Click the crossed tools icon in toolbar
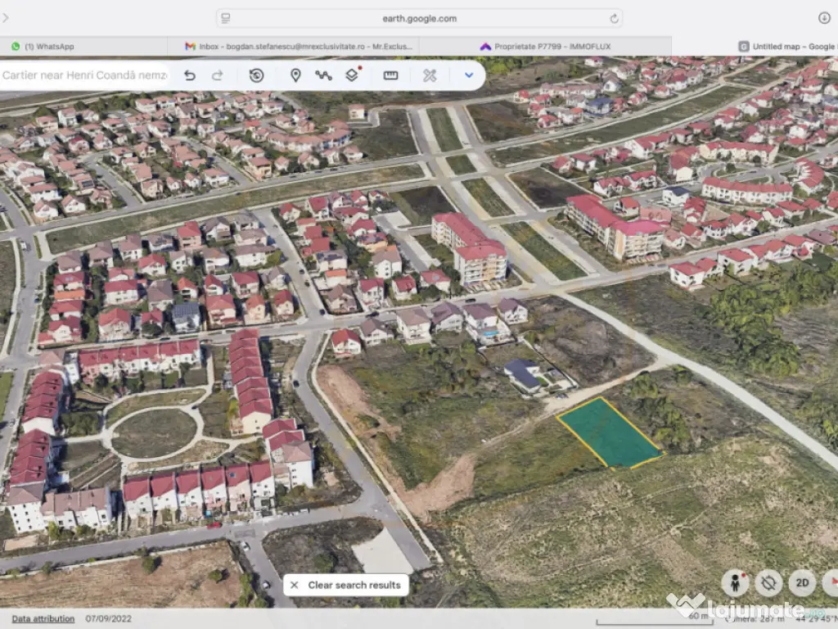 (430, 75)
